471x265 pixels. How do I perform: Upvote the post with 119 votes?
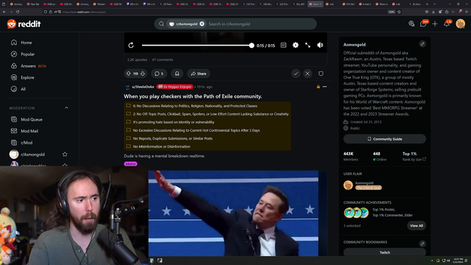click(129, 74)
